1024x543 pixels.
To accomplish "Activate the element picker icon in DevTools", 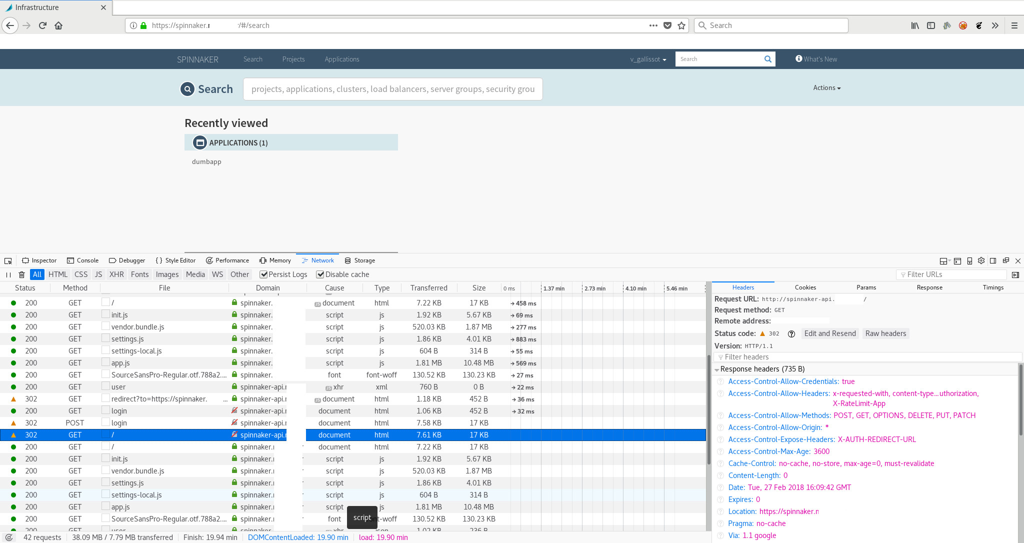I will coord(8,260).
